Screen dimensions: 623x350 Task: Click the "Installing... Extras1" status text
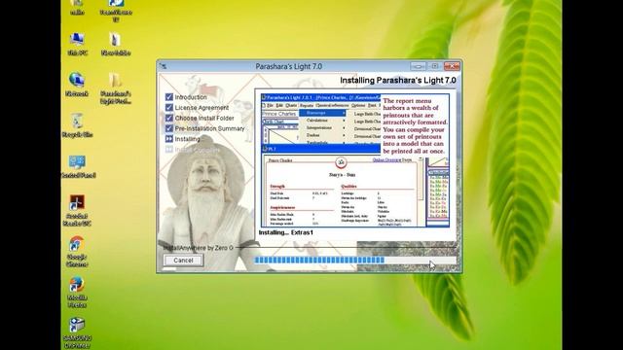[285, 232]
